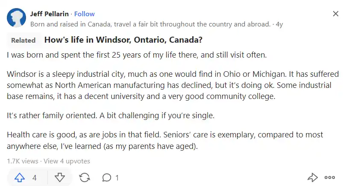Open comments via speech bubble icon
This screenshot has width=343, height=186.
click(x=106, y=178)
